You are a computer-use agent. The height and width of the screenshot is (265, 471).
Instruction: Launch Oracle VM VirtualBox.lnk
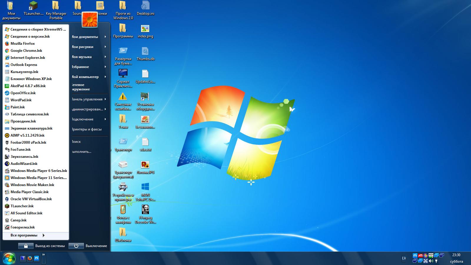pos(36,199)
